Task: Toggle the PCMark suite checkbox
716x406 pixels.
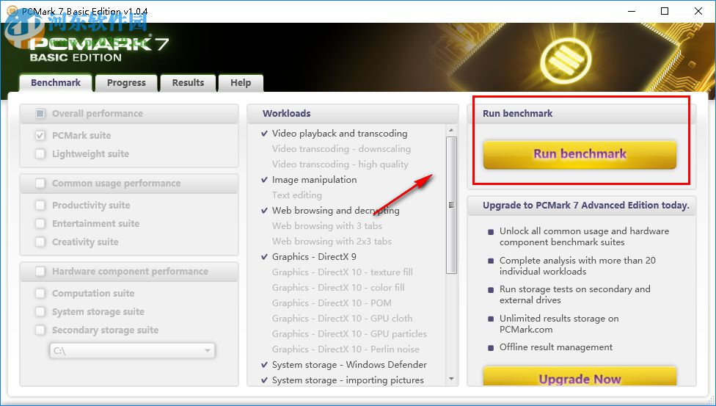Action: (x=40, y=135)
